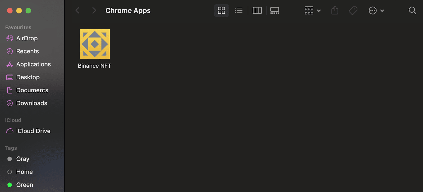This screenshot has height=192, width=423.
Task: Expand the Group By dropdown arrow
Action: 319,11
